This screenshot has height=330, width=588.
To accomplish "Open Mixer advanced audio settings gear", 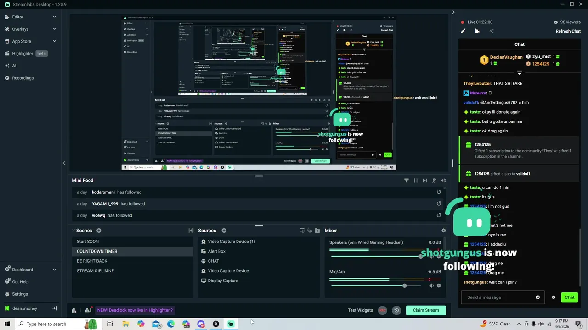I will tap(444, 231).
